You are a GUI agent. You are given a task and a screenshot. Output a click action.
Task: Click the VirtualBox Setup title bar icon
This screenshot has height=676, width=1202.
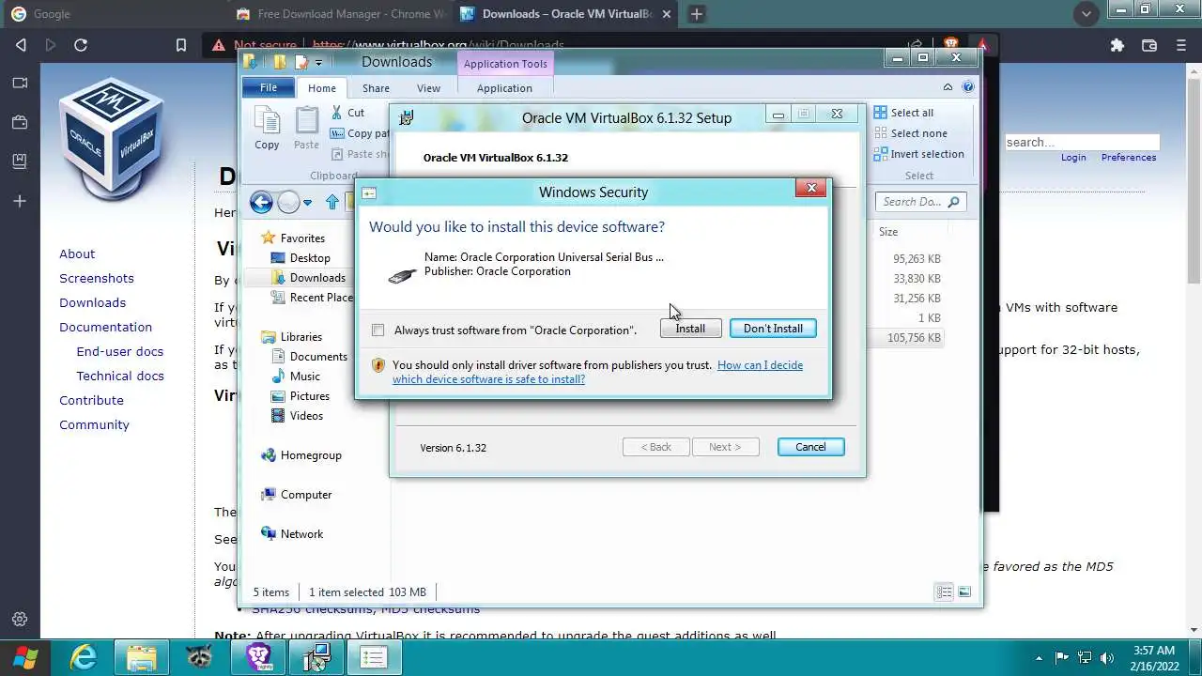(x=407, y=117)
